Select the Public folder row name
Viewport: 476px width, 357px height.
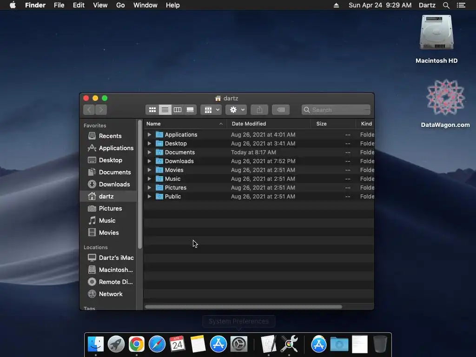click(173, 197)
